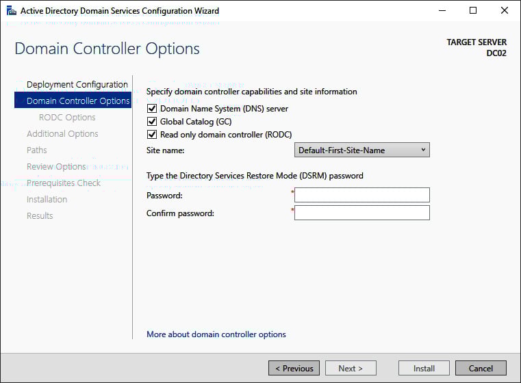Cancel the configuration wizard

point(481,368)
